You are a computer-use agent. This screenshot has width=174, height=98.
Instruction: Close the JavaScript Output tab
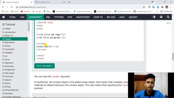(x=32, y=2)
